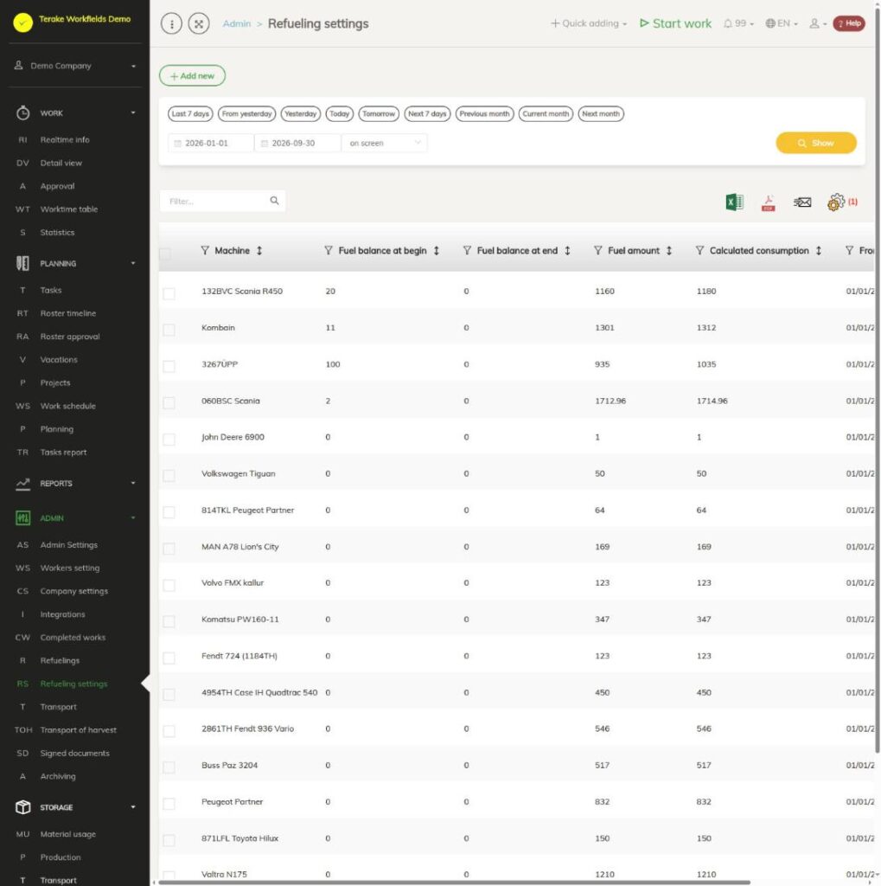Click the vertical page scrollbar

(x=878, y=379)
